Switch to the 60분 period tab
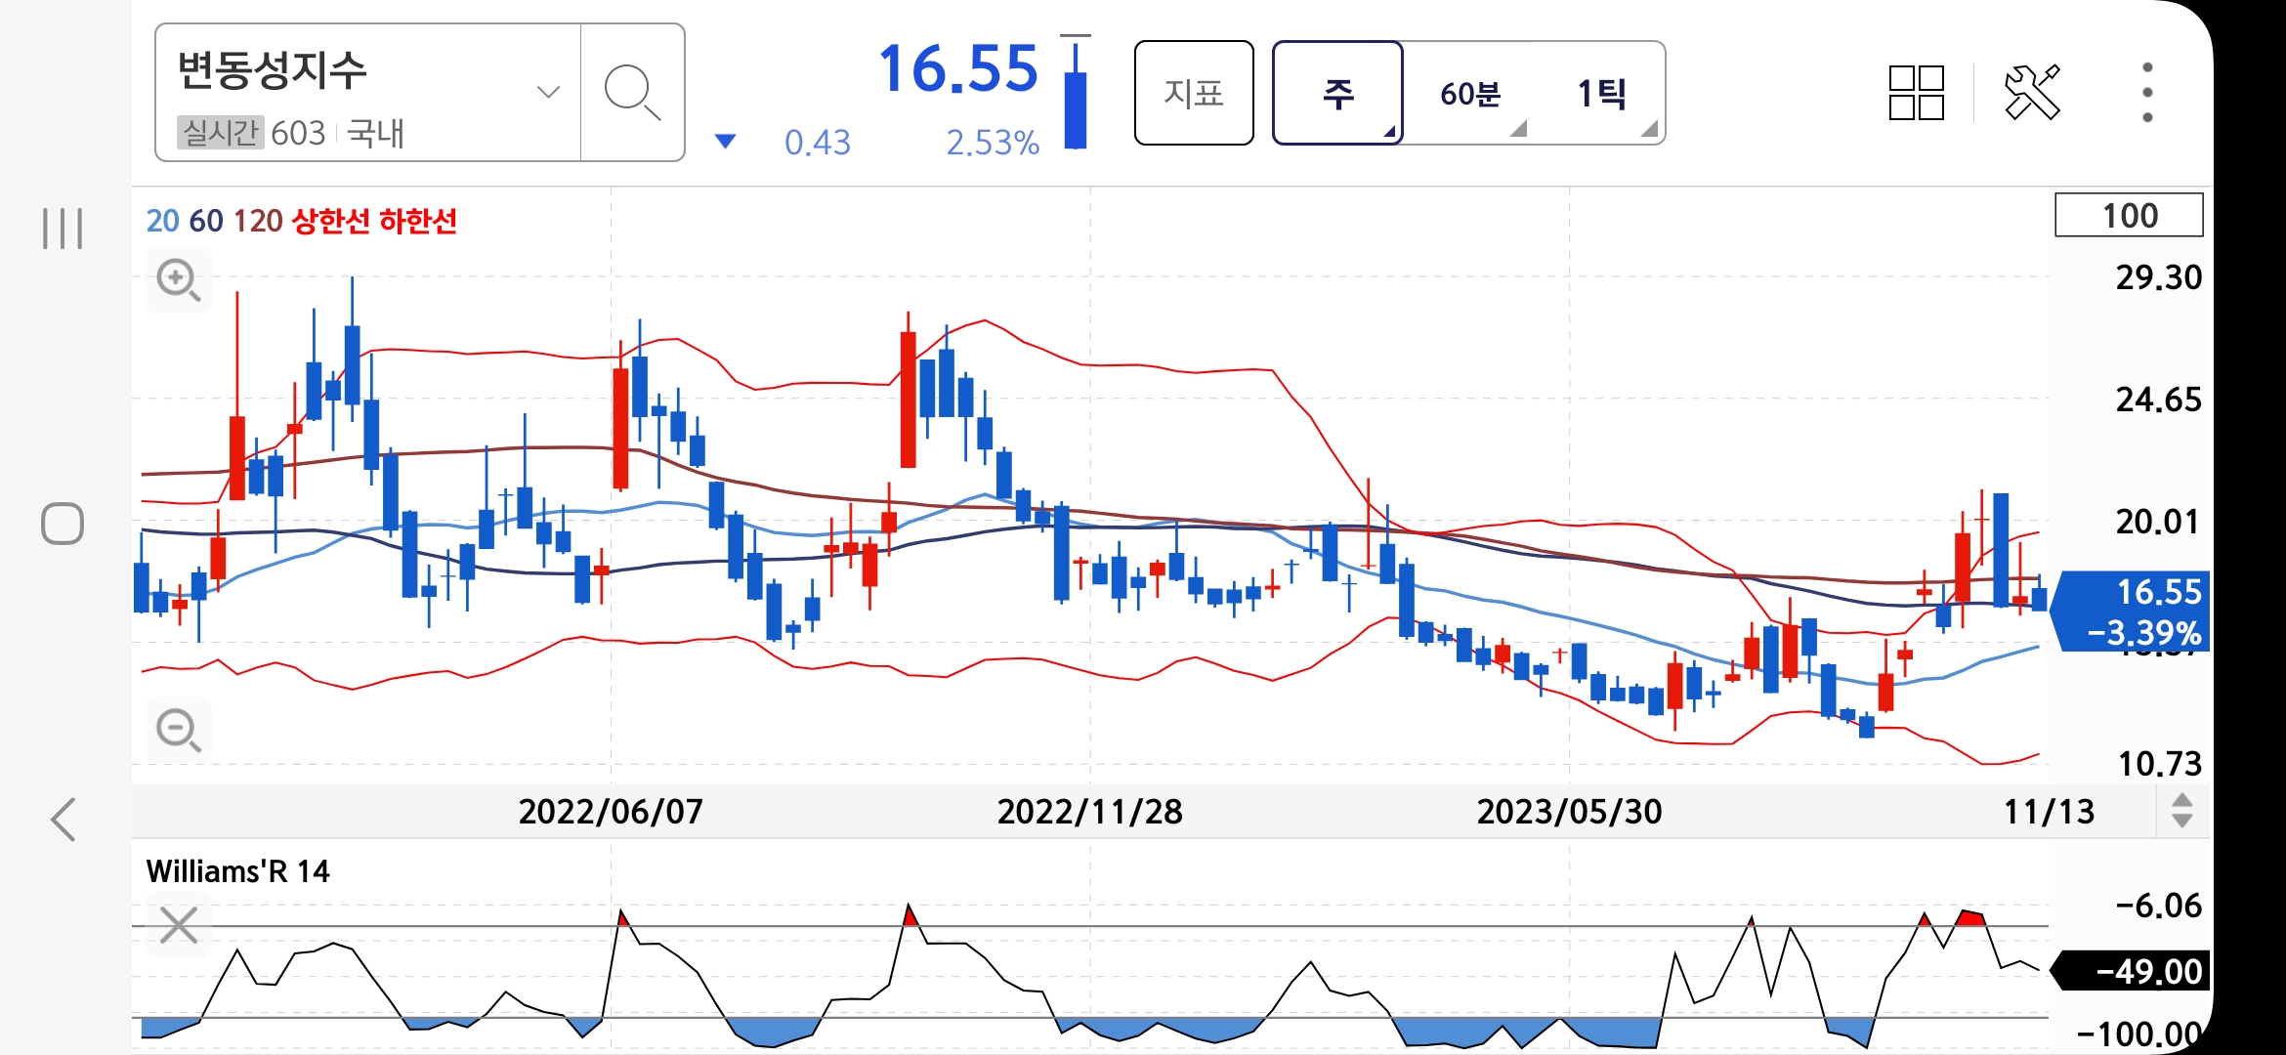 1470,94
